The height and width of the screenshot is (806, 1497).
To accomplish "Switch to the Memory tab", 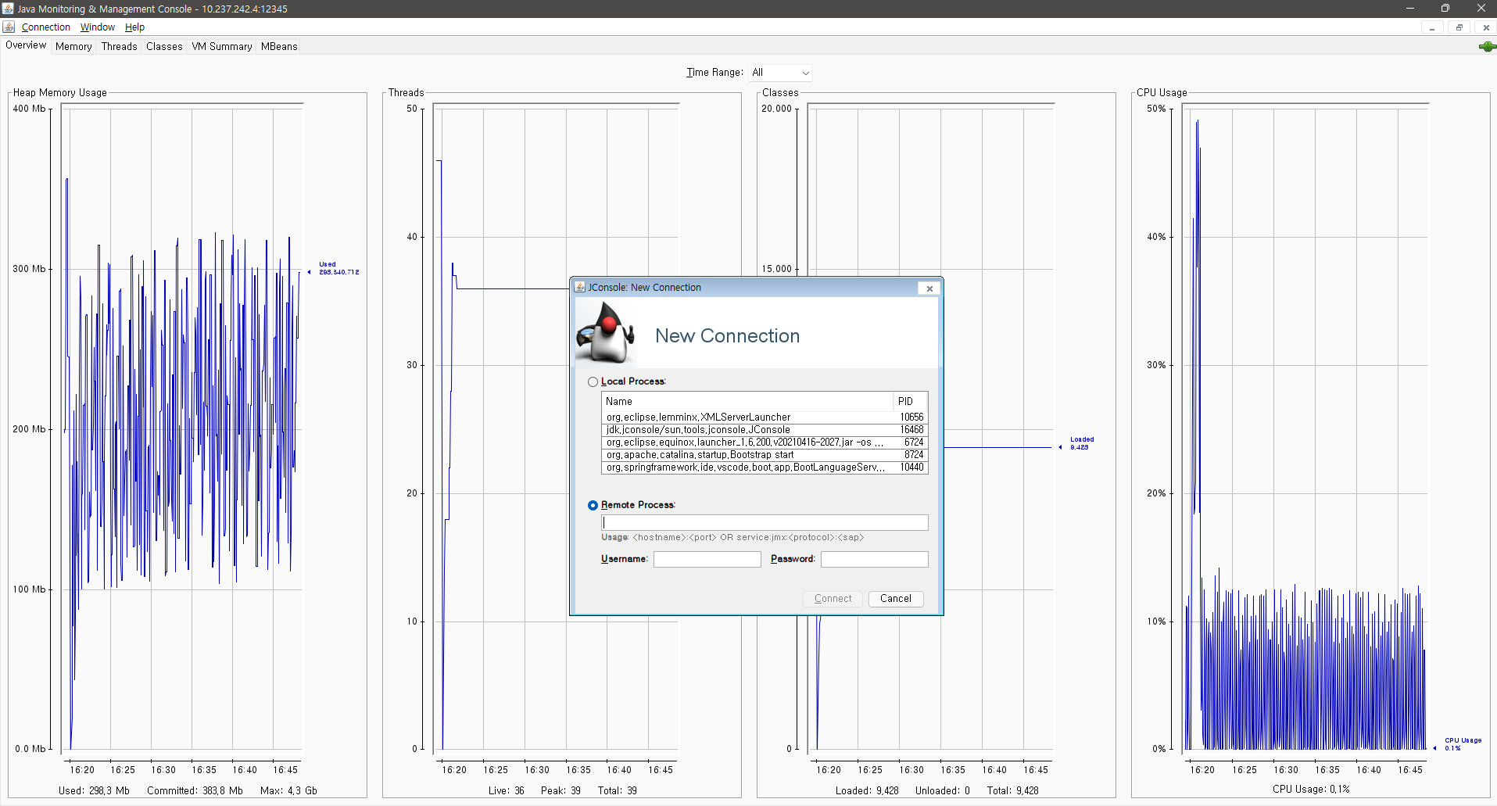I will 73,47.
